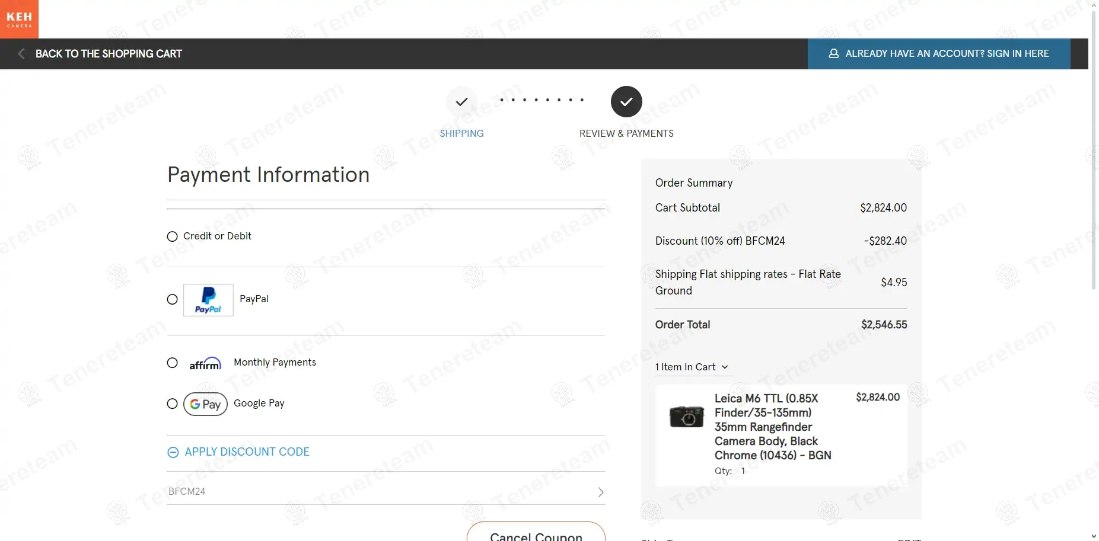This screenshot has width=1099, height=541.
Task: Click the Qty: 1 text in the cart item
Action: [x=730, y=471]
